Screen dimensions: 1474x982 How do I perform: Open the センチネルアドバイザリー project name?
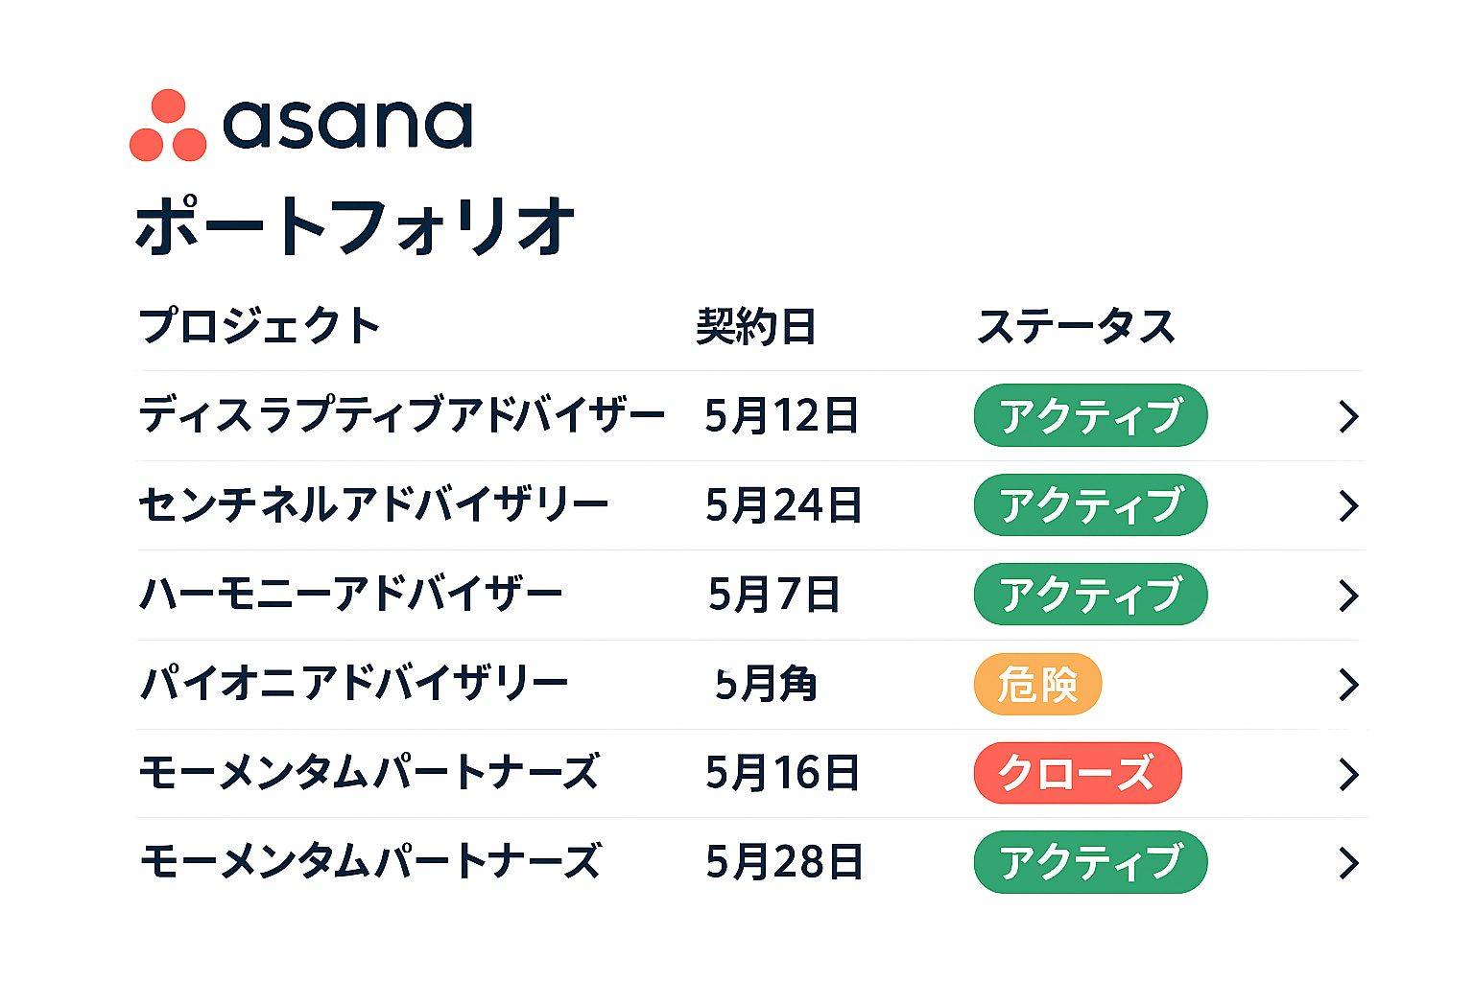click(x=373, y=505)
